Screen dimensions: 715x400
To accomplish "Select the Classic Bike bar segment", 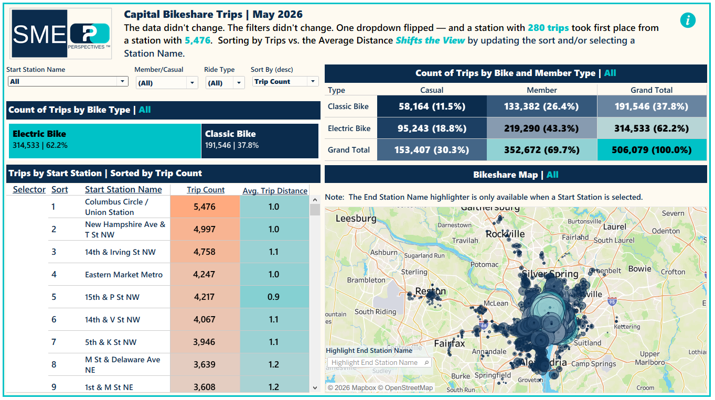I will tap(260, 140).
